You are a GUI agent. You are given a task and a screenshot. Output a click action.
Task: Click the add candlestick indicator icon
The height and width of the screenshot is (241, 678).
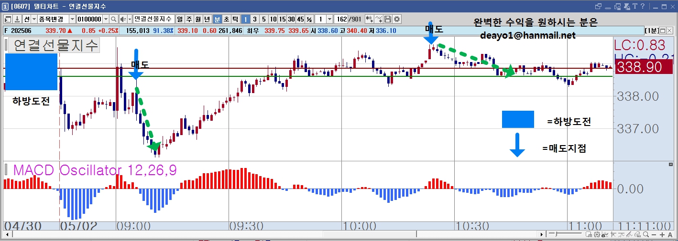tap(369, 19)
